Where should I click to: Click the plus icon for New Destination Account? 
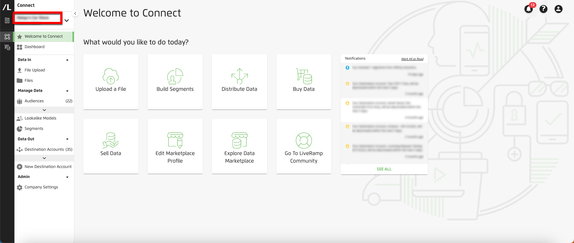20,167
